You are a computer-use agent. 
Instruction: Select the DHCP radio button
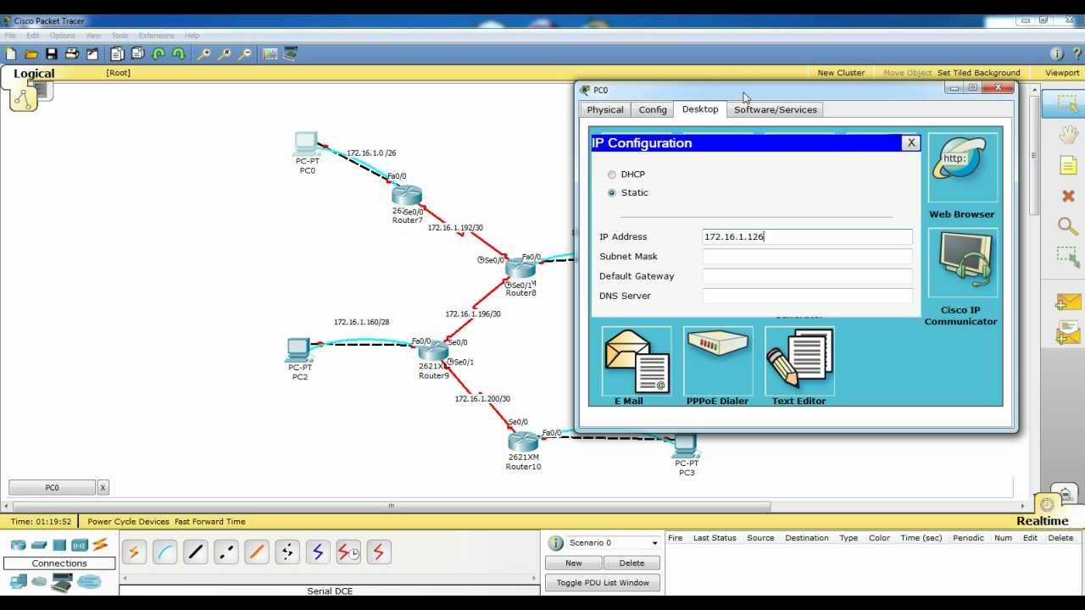(612, 175)
